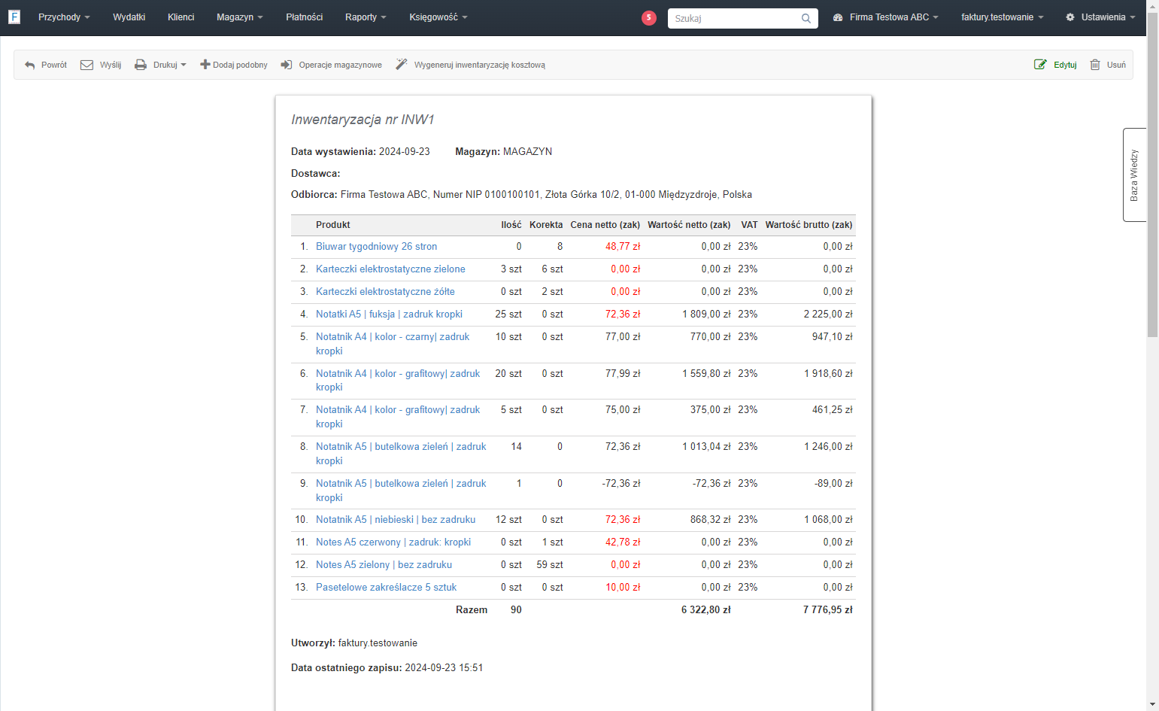Open product Karteczki elektrostatyczne zielone

[390, 269]
